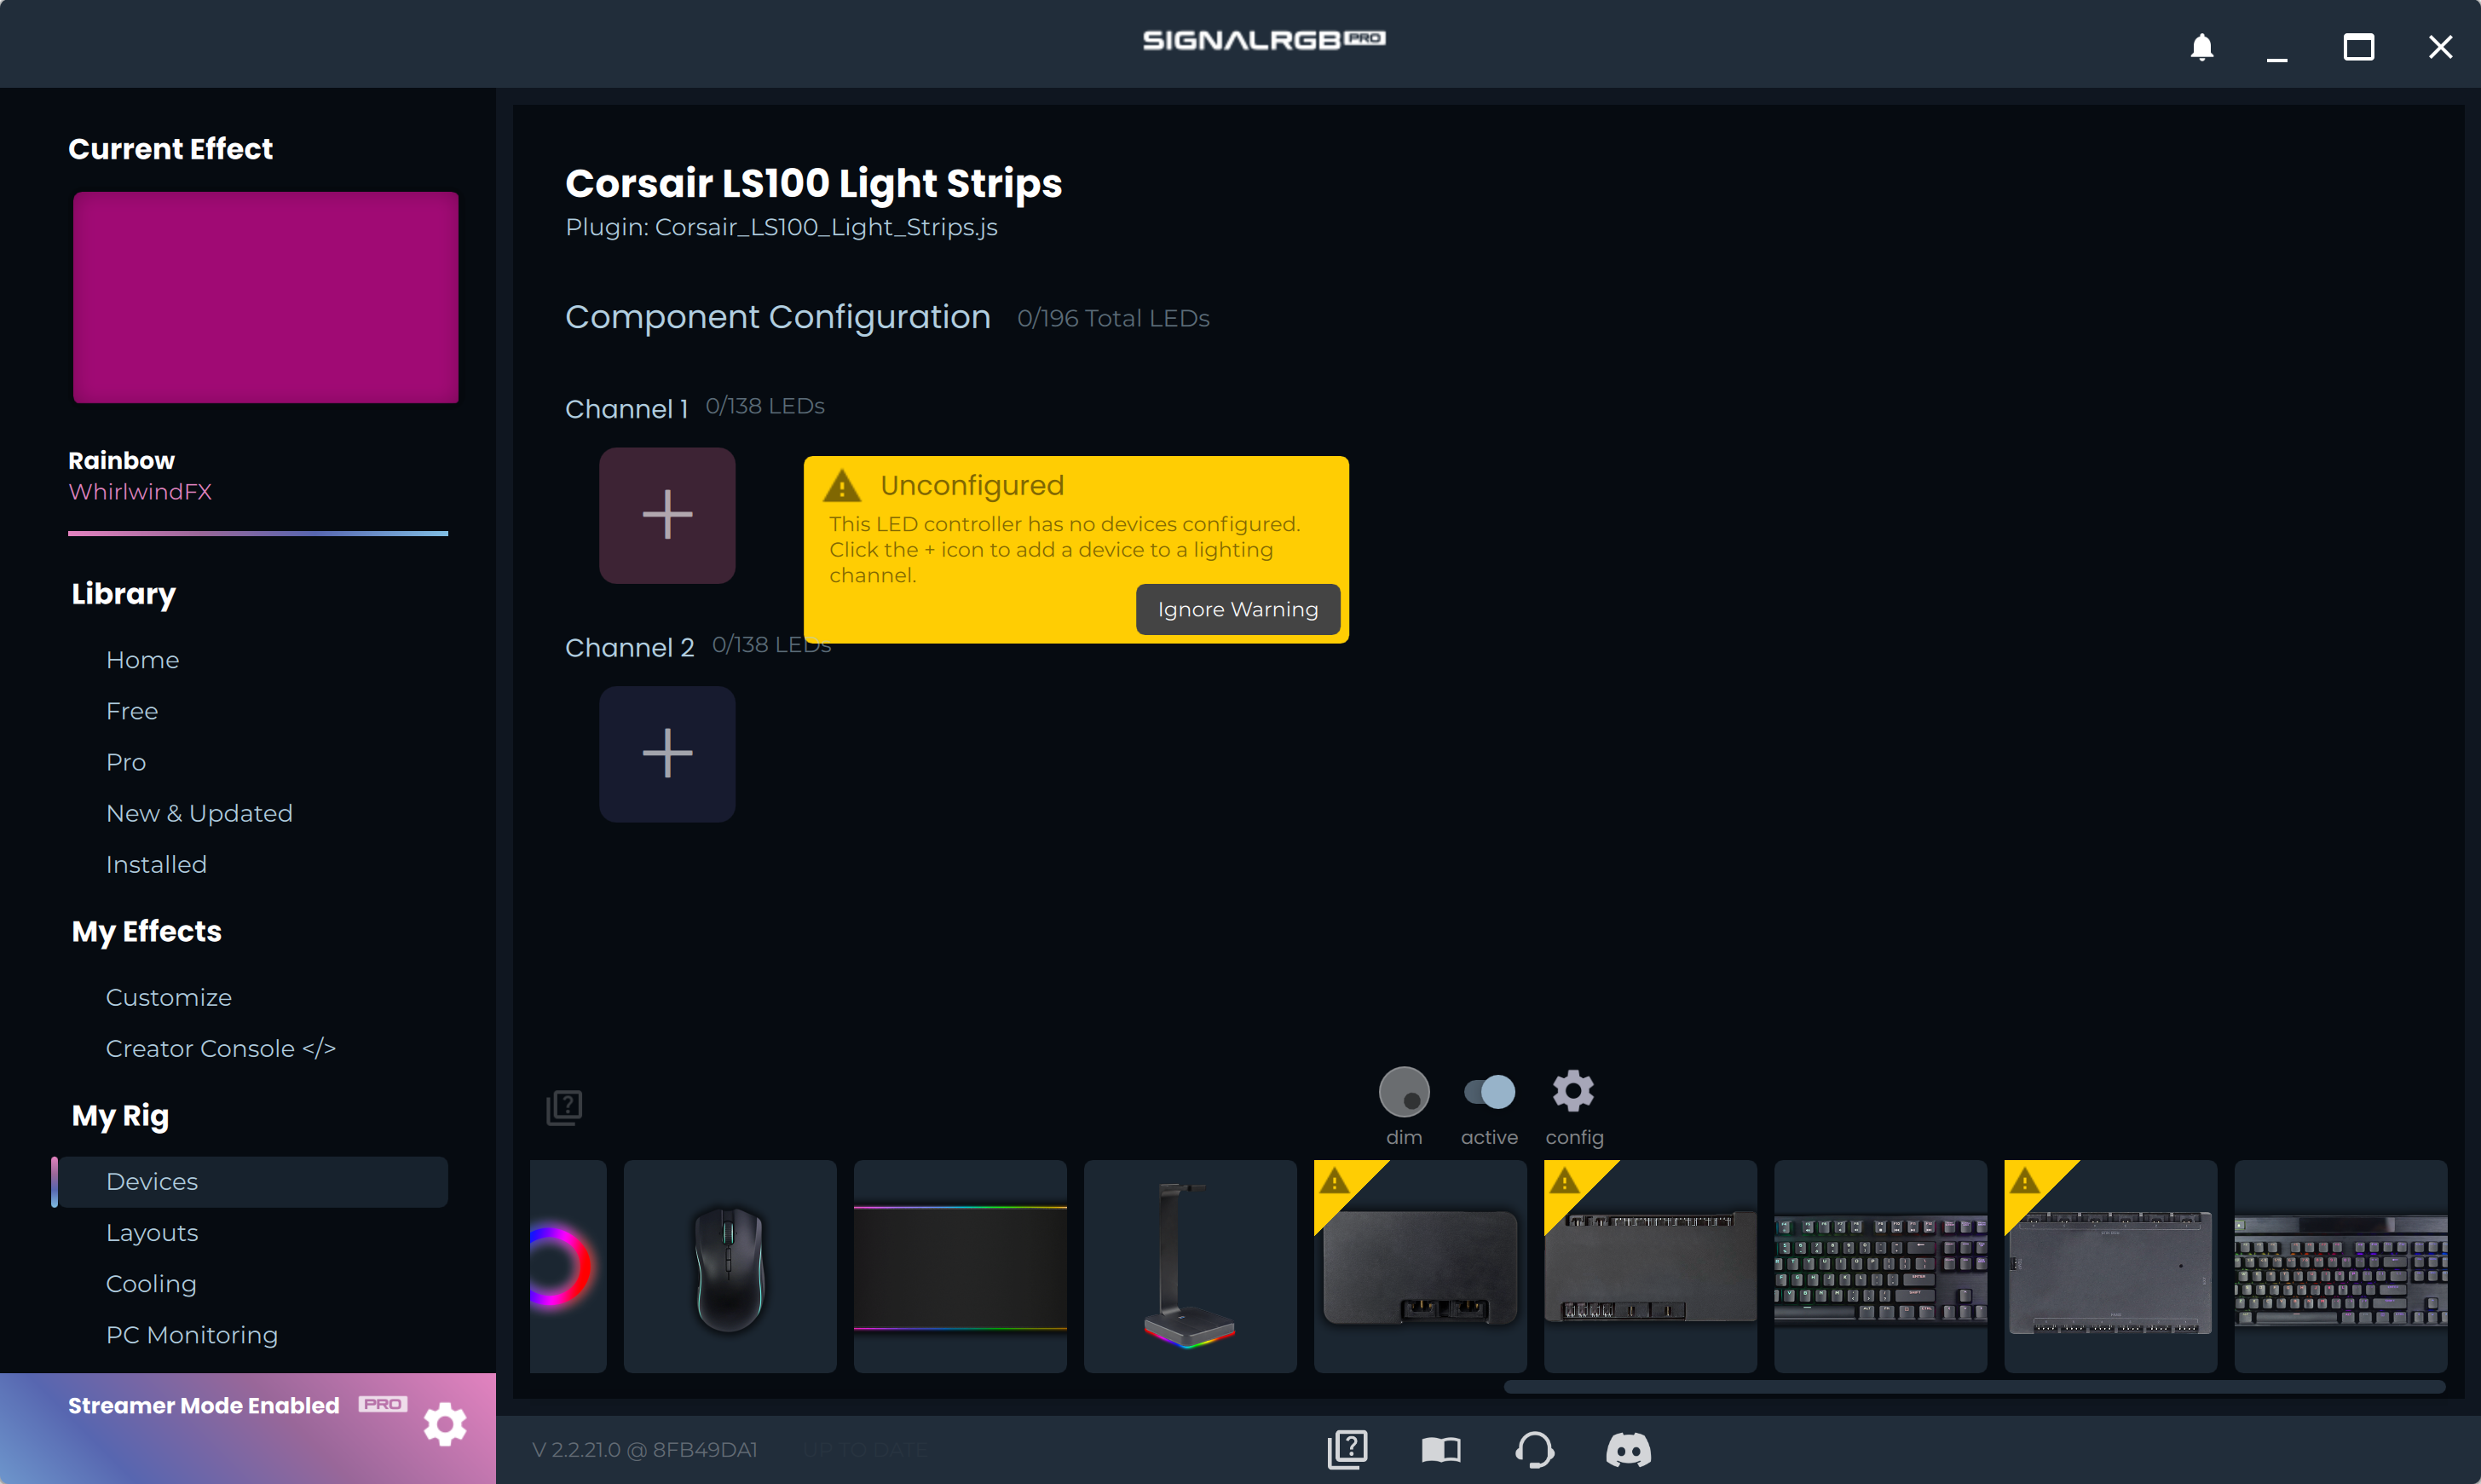Open the Discord icon in the bottom bar
This screenshot has width=2481, height=1484.
1629,1449
